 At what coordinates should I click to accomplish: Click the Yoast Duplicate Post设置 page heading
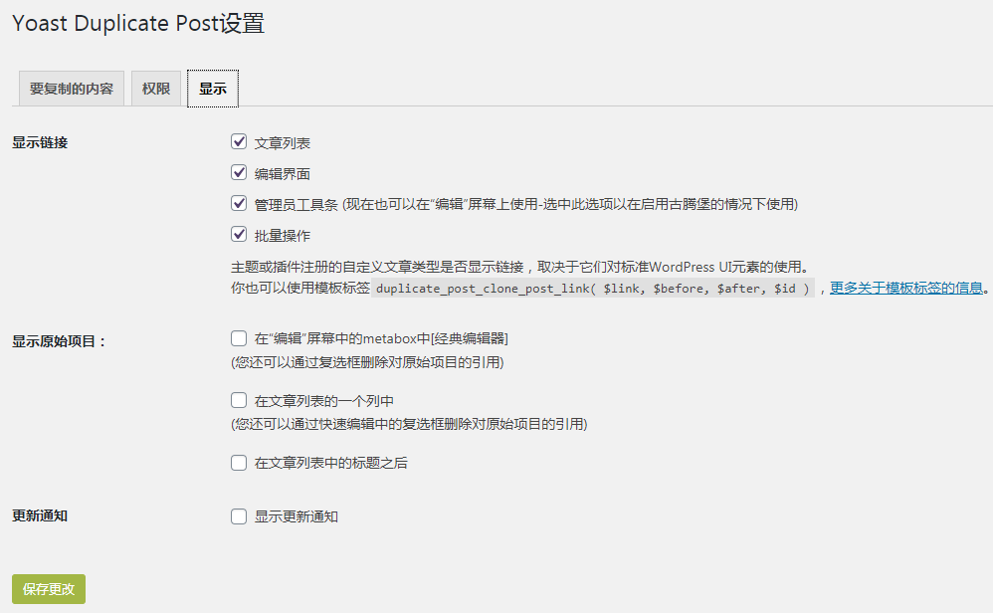[137, 23]
